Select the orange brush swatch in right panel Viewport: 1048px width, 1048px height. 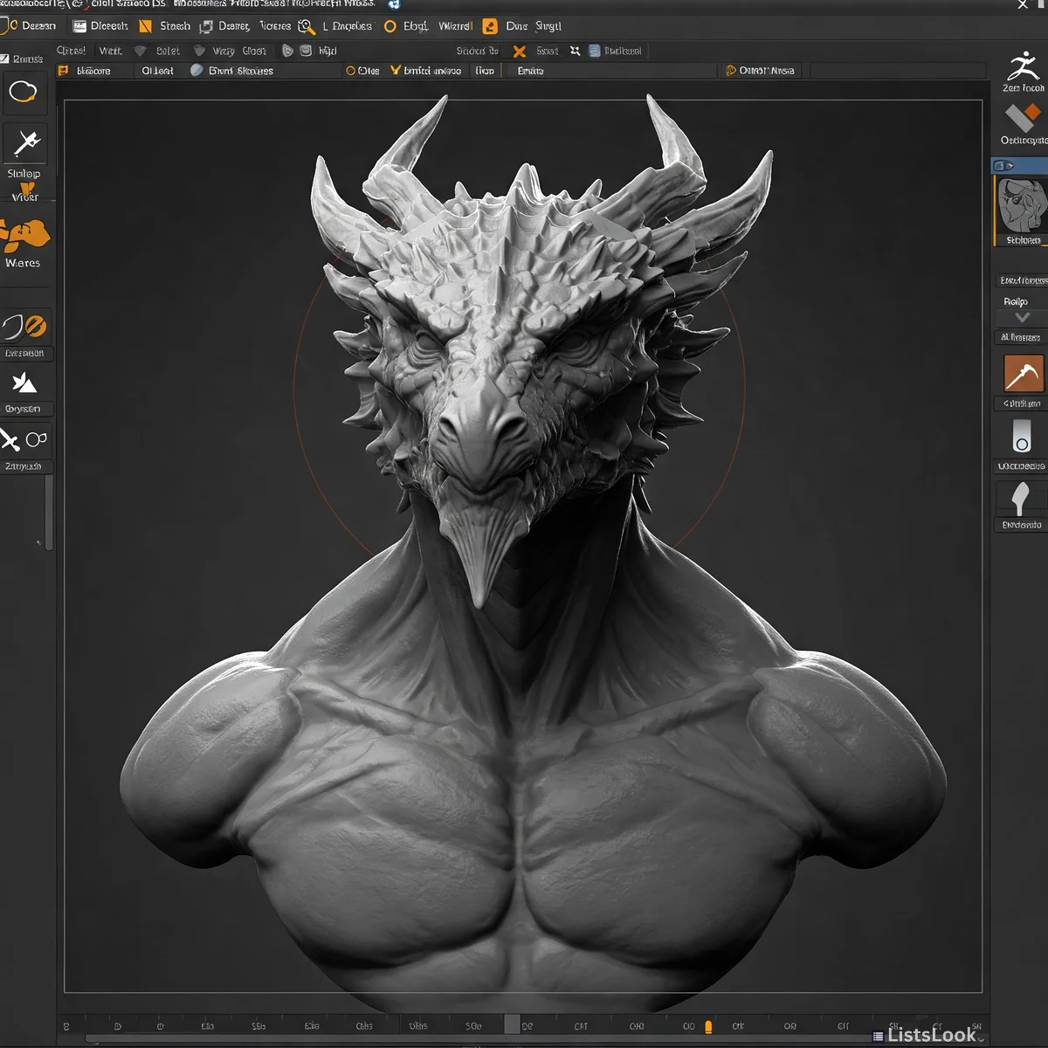pos(1023,374)
